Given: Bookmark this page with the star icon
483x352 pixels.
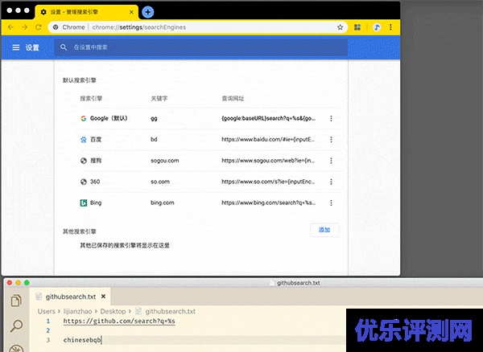Looking at the screenshot, I should coord(341,27).
